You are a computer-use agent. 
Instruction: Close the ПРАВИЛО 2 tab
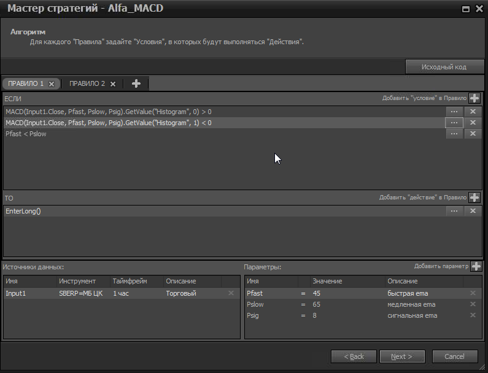click(113, 84)
